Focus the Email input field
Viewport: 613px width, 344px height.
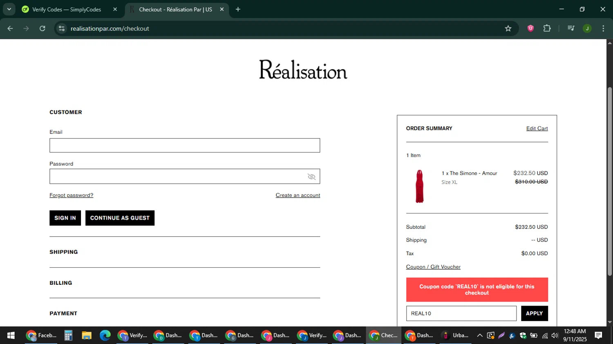(x=185, y=145)
